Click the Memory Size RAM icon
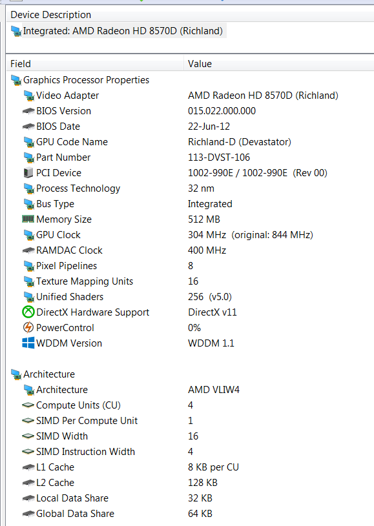This screenshot has width=374, height=526. coord(28,219)
